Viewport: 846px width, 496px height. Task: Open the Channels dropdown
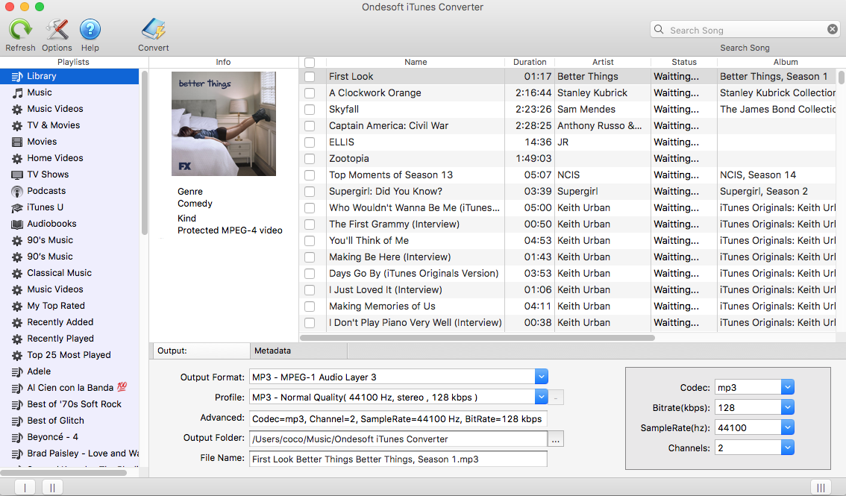pos(787,447)
